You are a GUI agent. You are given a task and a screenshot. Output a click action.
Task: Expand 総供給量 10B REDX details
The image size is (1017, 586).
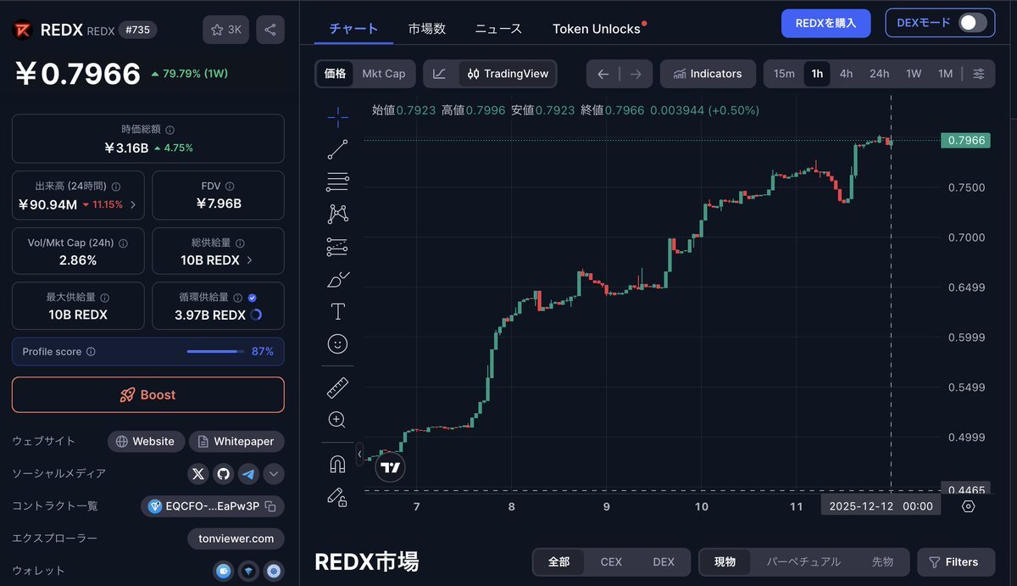pos(249,260)
